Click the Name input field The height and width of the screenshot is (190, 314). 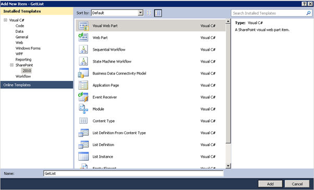click(x=134, y=173)
